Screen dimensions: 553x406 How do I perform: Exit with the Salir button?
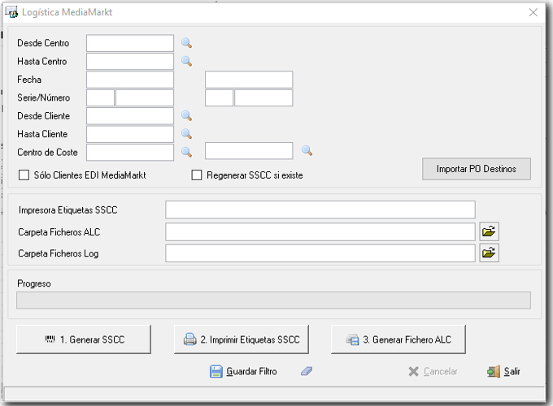point(503,372)
